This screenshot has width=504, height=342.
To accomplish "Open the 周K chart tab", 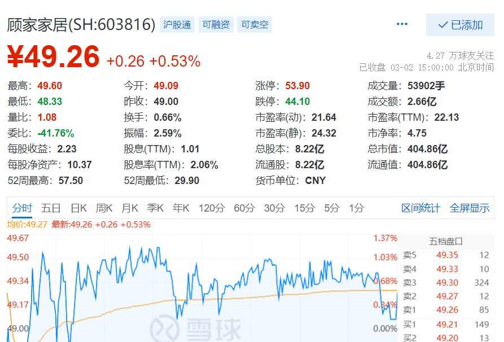I will tap(104, 208).
